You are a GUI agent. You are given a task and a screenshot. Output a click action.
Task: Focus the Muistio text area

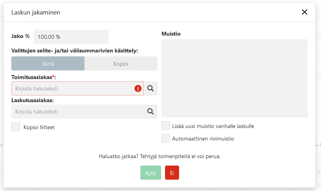[x=235, y=78]
